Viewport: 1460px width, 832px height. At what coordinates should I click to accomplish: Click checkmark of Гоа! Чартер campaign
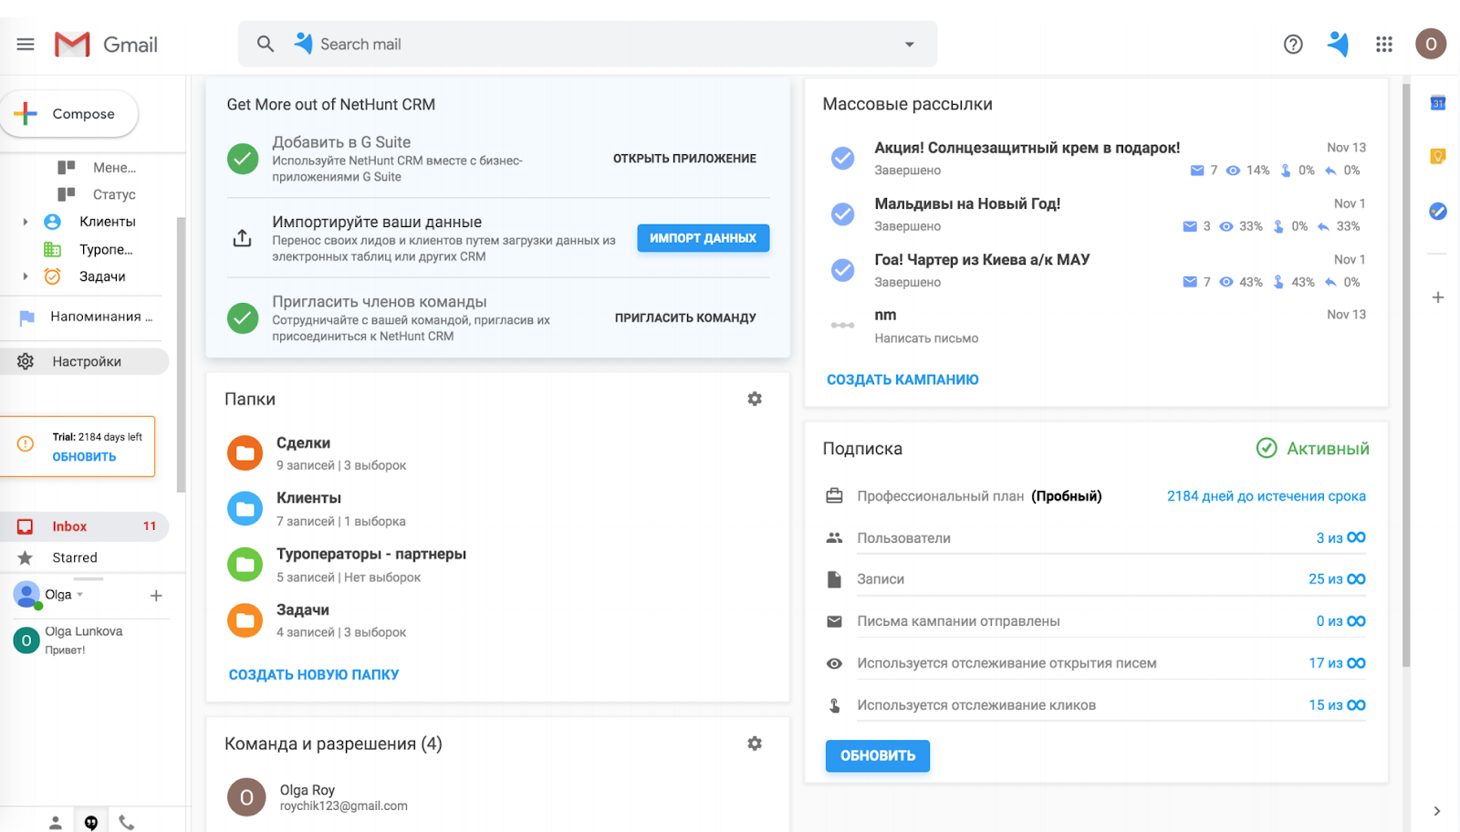(x=842, y=270)
